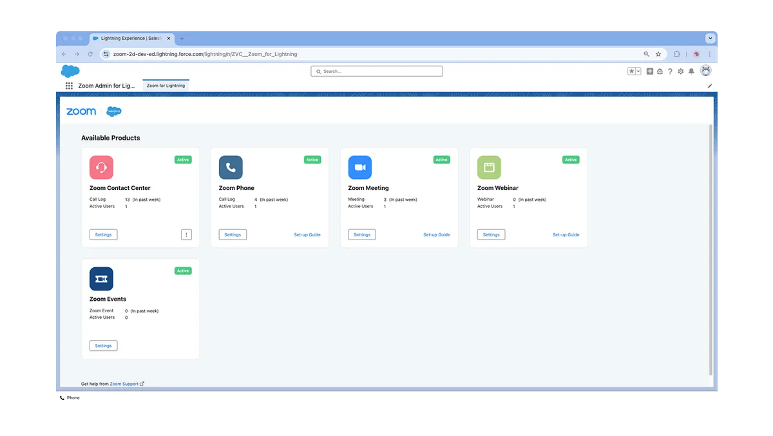Click the Zoom Webinar card title
Screen dimensions: 773x436
tap(498, 188)
